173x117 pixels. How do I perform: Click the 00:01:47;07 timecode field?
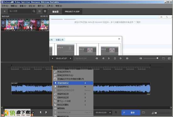[61, 58]
